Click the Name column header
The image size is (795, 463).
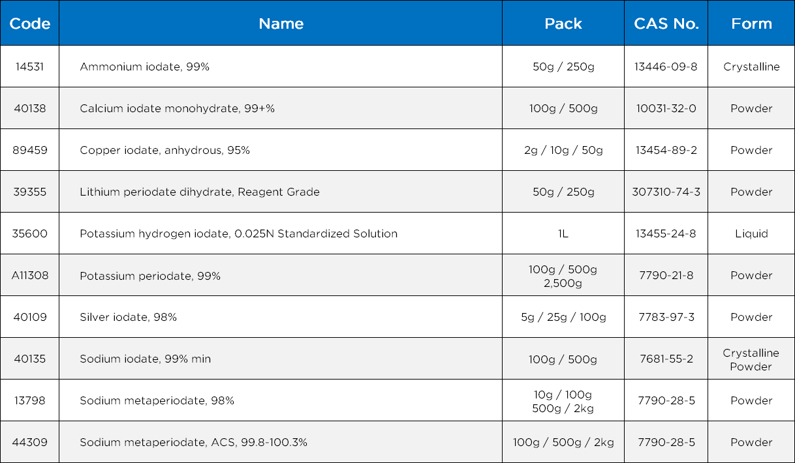point(281,23)
